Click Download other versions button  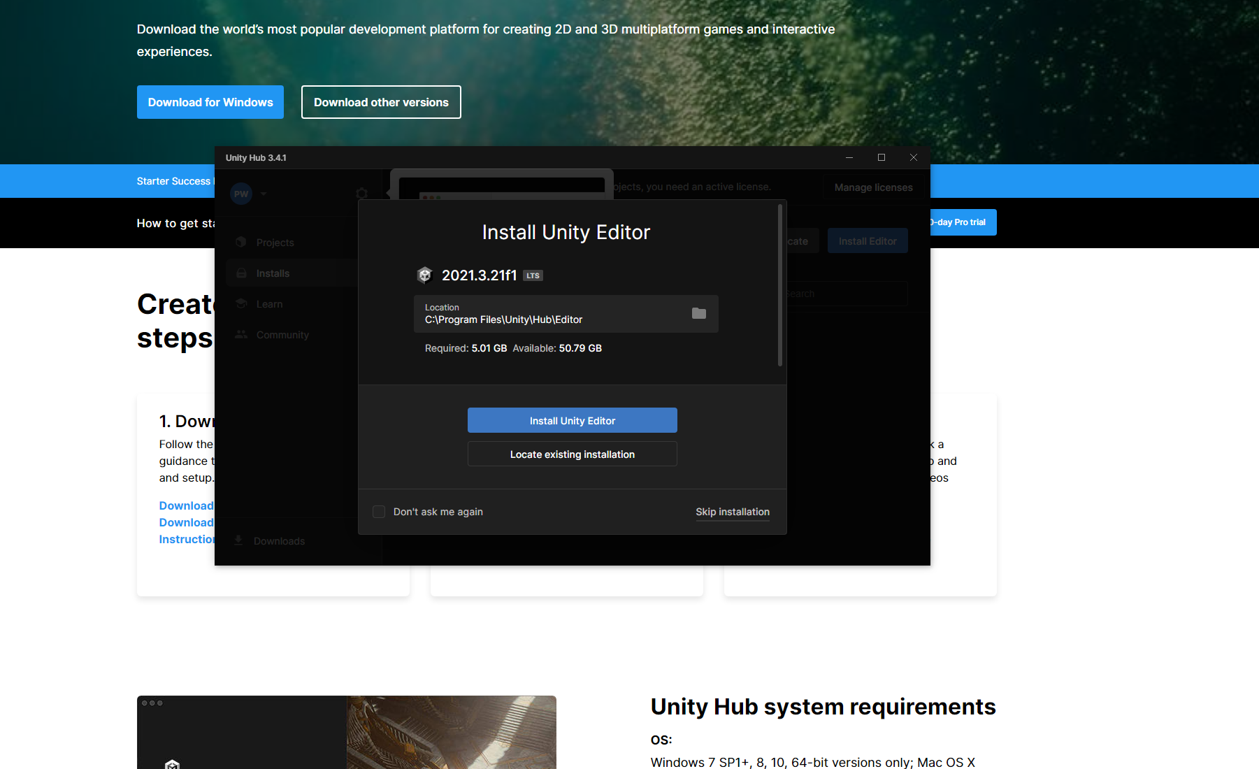tap(381, 102)
